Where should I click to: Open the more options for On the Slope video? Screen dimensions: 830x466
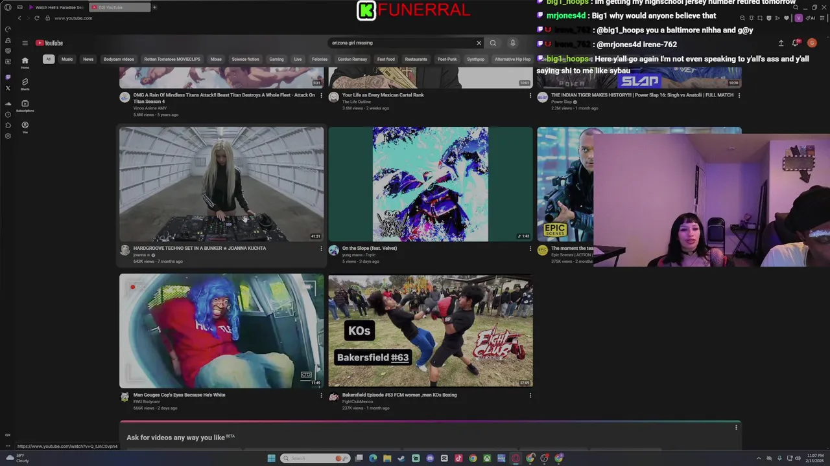click(530, 249)
